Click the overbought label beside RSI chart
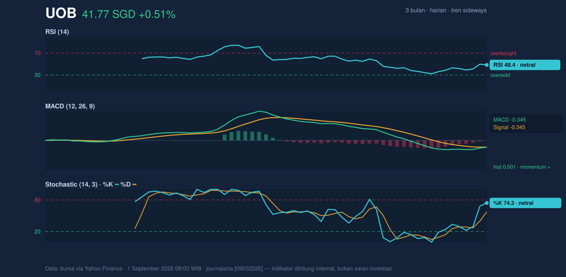Image resolution: width=566 pixels, height=277 pixels. click(x=503, y=53)
